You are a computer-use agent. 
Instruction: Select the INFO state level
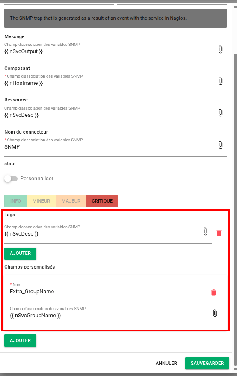[15, 201]
